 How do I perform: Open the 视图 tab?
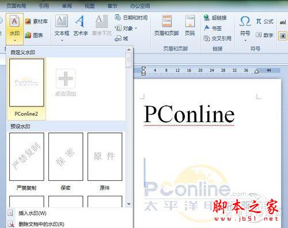89,6
